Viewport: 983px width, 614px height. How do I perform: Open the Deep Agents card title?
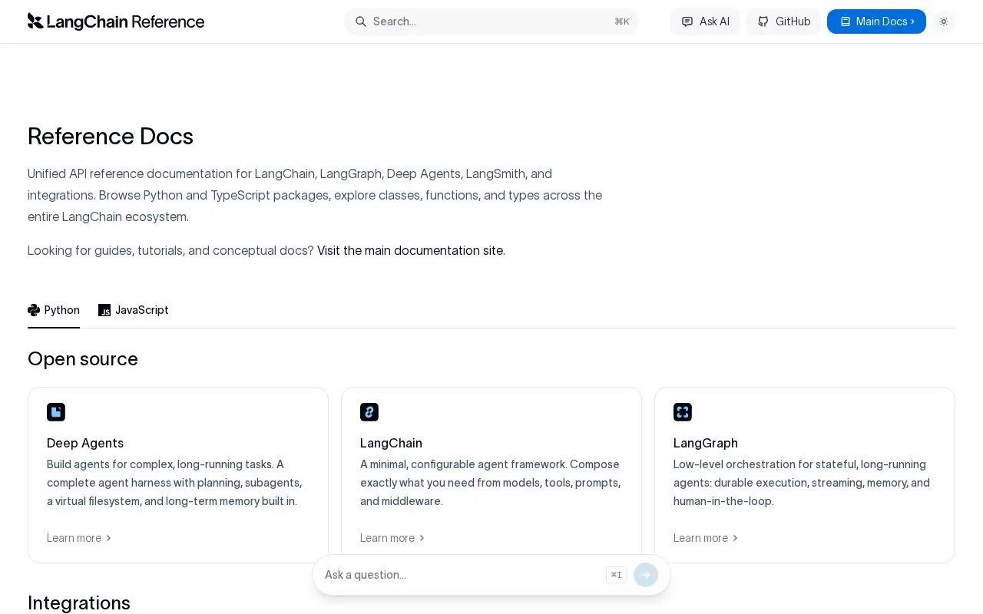[85, 443]
